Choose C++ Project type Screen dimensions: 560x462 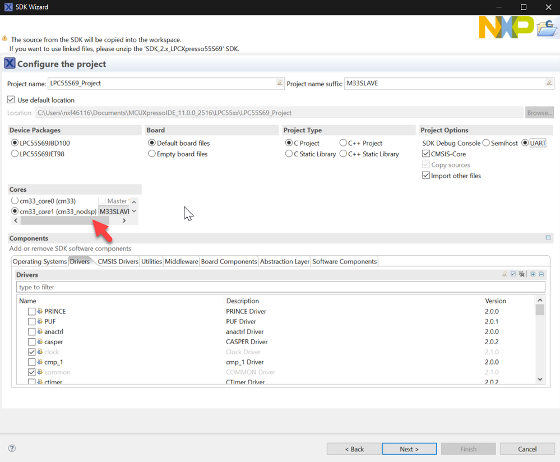pos(343,143)
